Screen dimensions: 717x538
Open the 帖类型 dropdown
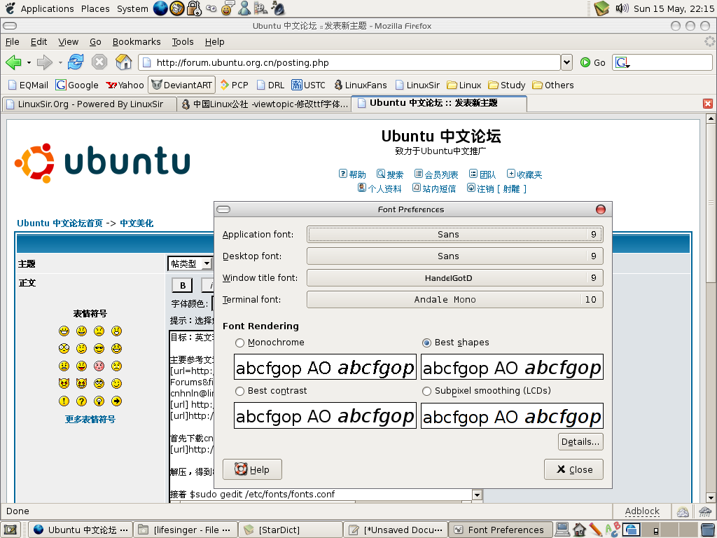click(190, 263)
